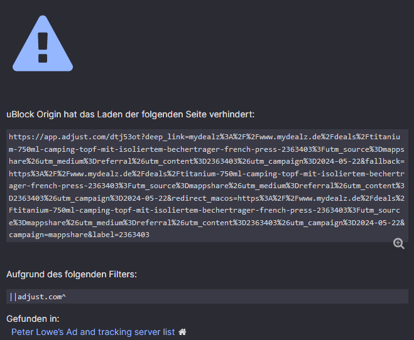Click the word 'Filters:' above the filter box
The width and height of the screenshot is (414, 340).
click(119, 274)
